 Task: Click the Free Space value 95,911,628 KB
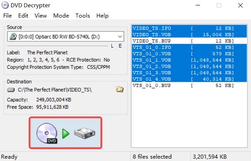pyautogui.click(x=52, y=107)
